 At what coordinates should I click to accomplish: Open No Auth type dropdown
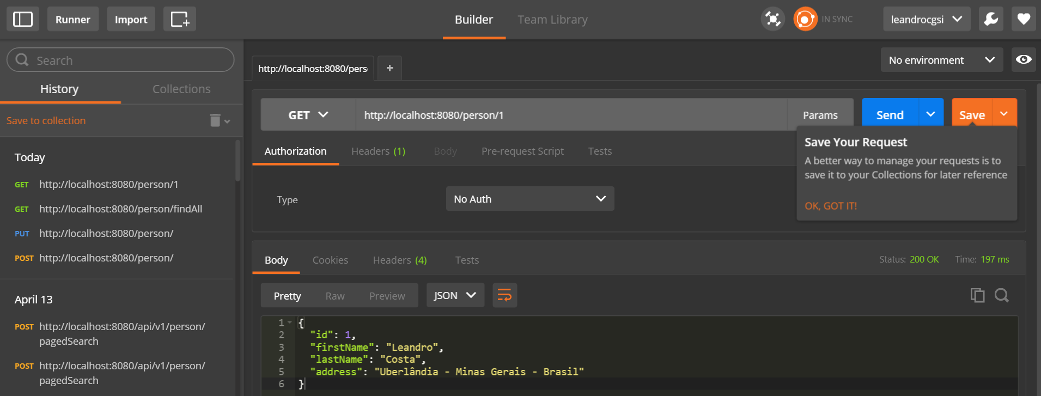[x=529, y=199]
